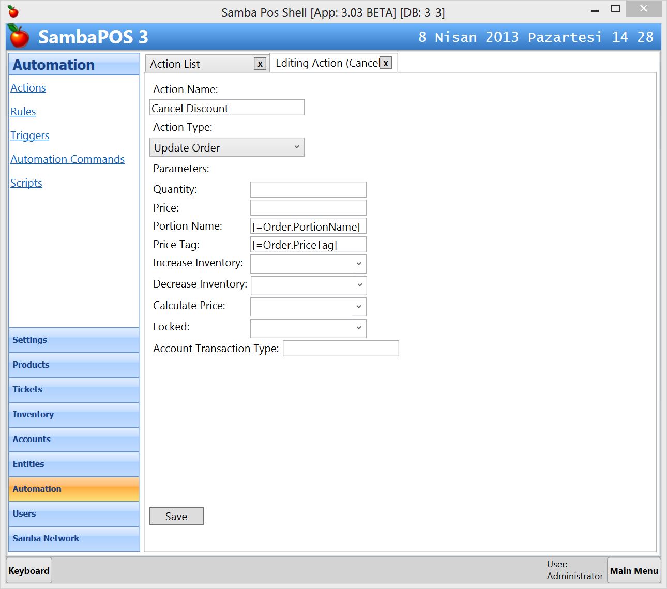Viewport: 667px width, 589px height.
Task: Click the SambaPOS apple logo
Action: (x=19, y=37)
